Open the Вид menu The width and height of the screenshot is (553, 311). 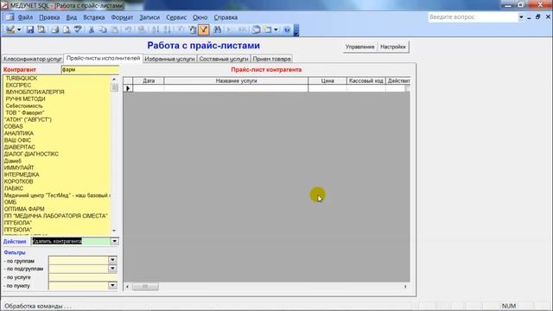[71, 17]
